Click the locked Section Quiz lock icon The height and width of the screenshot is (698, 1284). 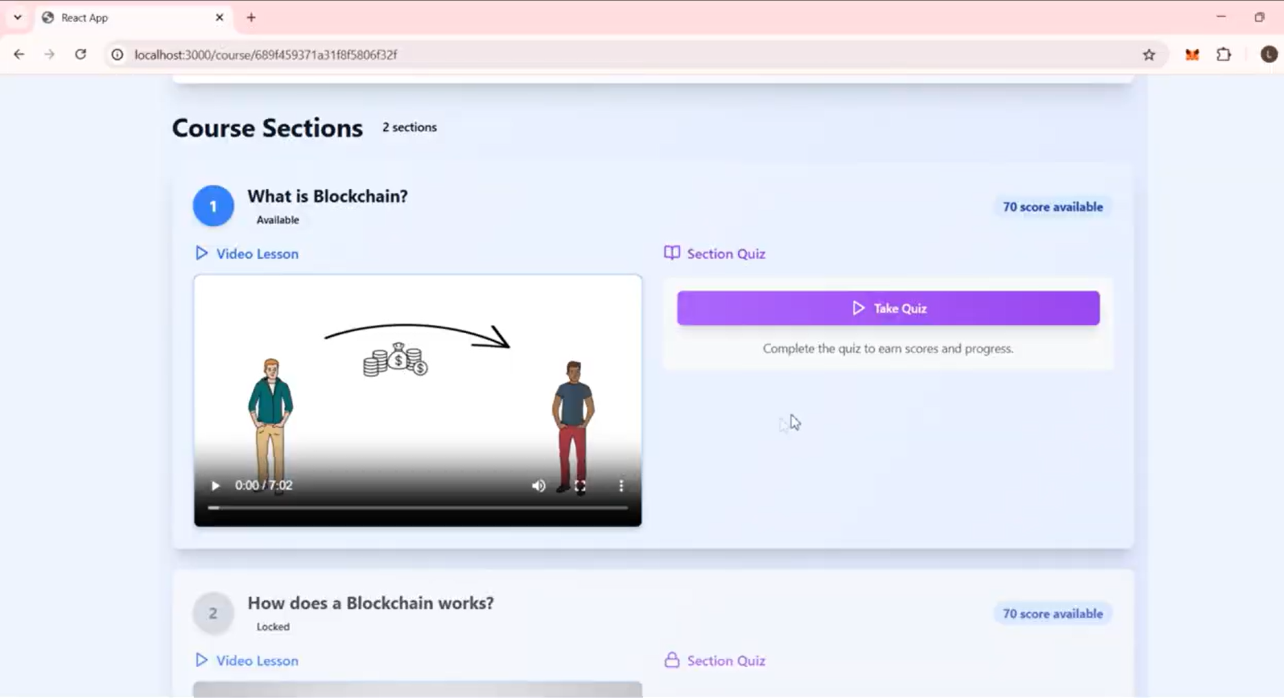click(x=672, y=660)
